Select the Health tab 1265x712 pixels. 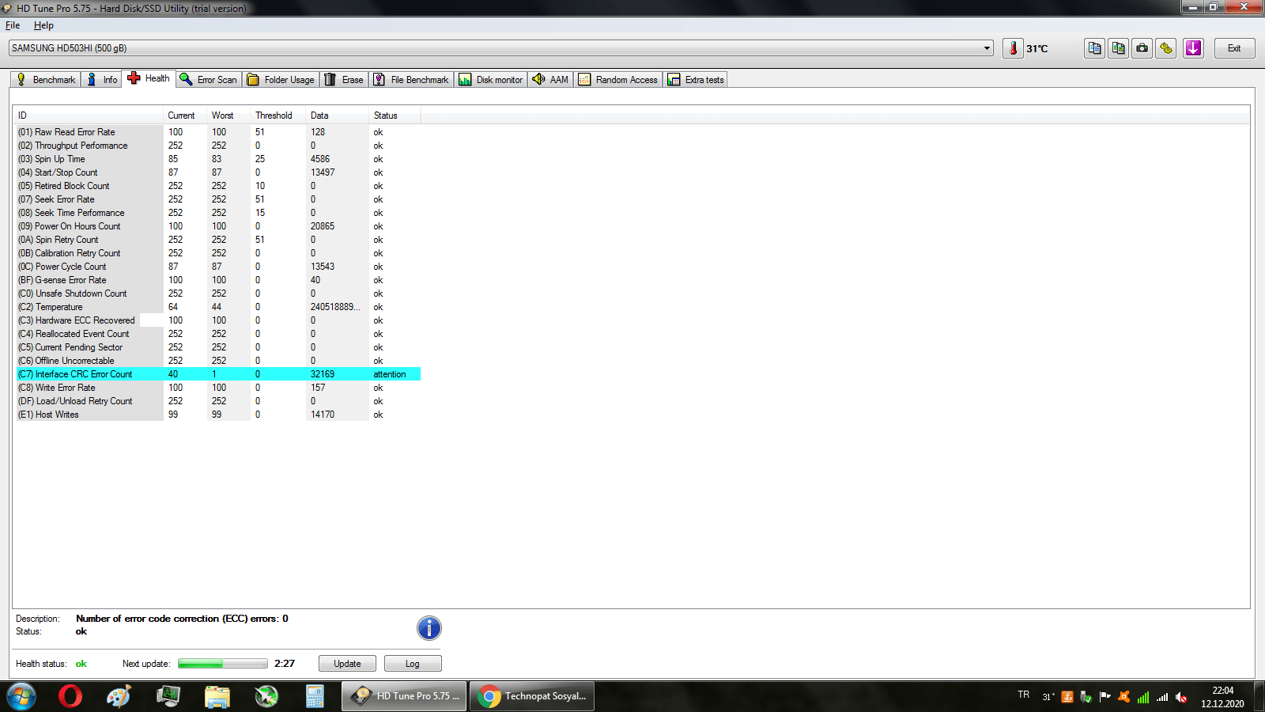click(x=149, y=78)
